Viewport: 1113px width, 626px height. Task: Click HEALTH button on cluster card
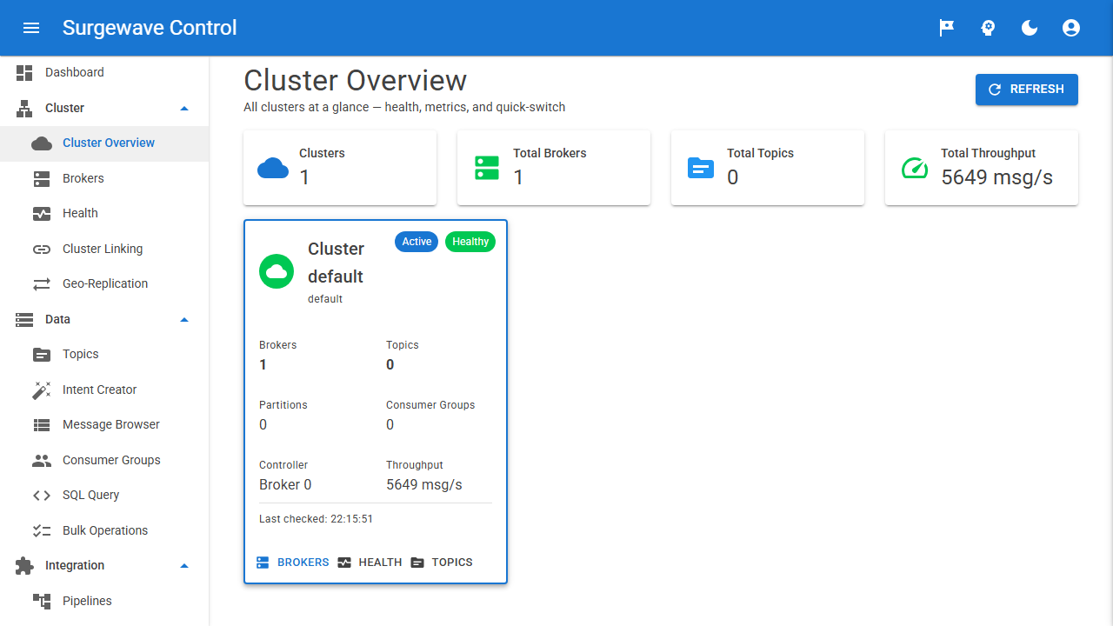coord(370,563)
